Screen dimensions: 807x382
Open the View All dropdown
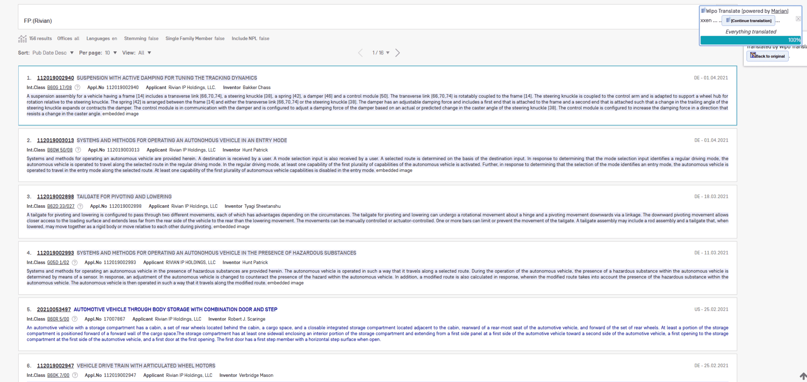click(144, 53)
